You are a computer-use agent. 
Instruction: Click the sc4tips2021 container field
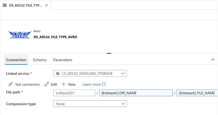(74, 93)
